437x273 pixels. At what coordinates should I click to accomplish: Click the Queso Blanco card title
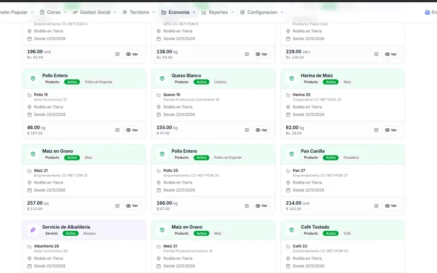[186, 75]
